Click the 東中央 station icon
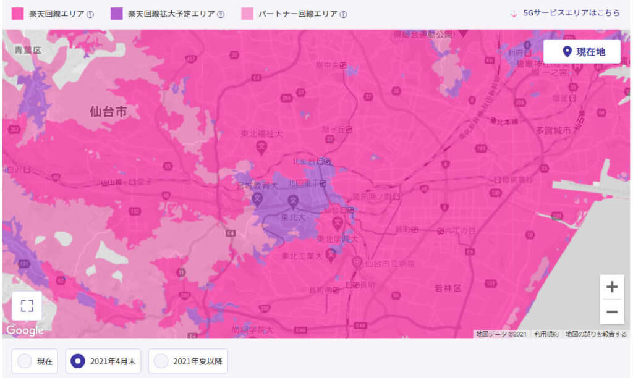The height and width of the screenshot is (378, 633). pos(342,65)
